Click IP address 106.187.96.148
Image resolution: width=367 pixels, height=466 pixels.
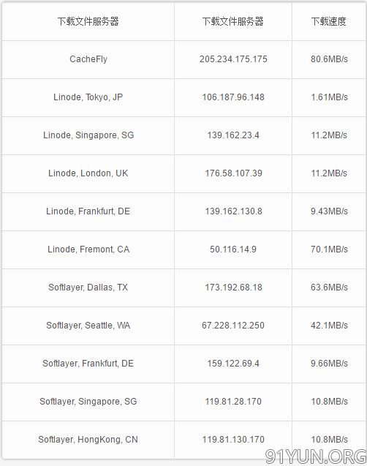[233, 97]
